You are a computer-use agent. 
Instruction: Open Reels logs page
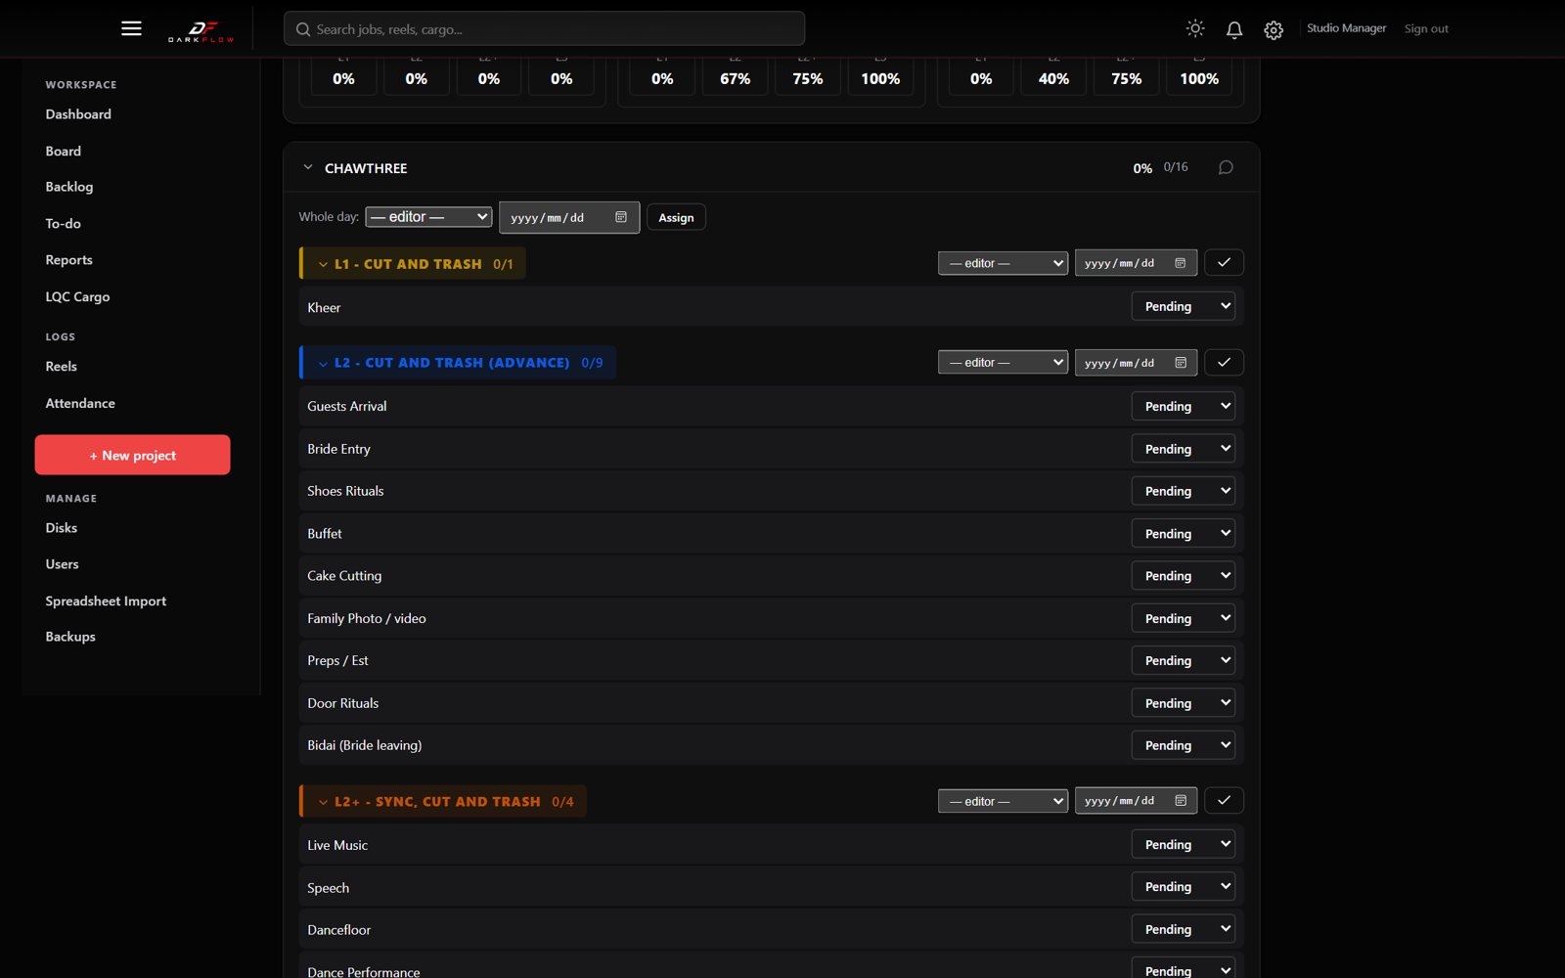[x=61, y=367]
